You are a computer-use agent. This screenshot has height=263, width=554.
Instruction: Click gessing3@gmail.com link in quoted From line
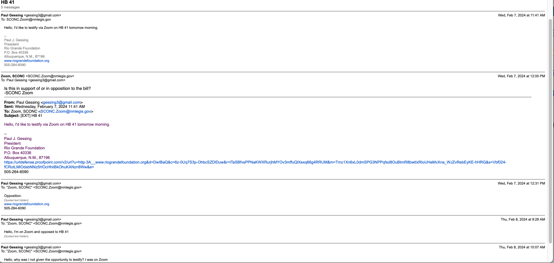coord(62,102)
